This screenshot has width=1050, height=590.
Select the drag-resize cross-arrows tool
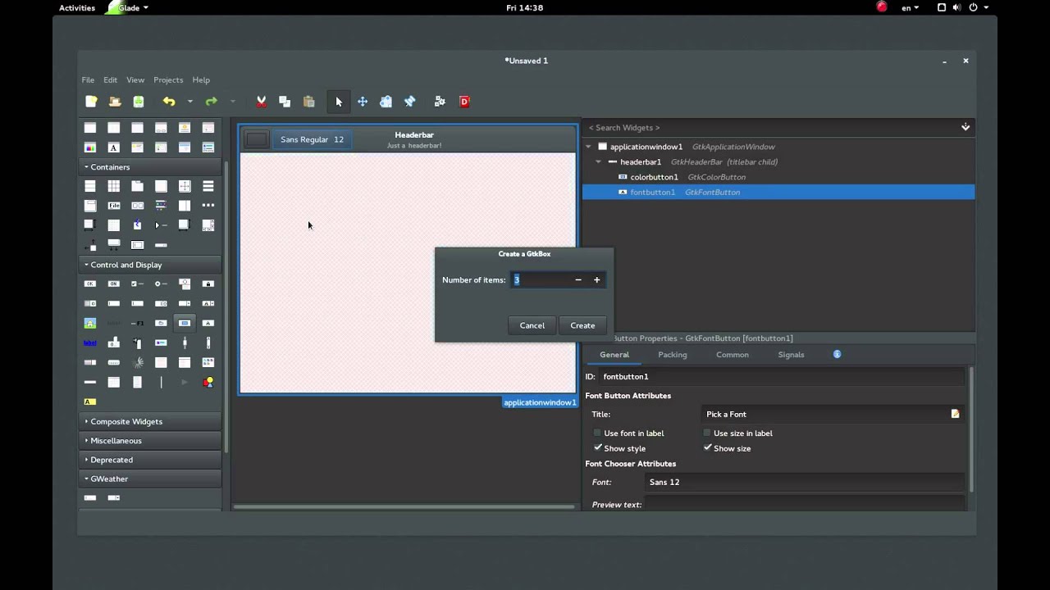point(362,102)
